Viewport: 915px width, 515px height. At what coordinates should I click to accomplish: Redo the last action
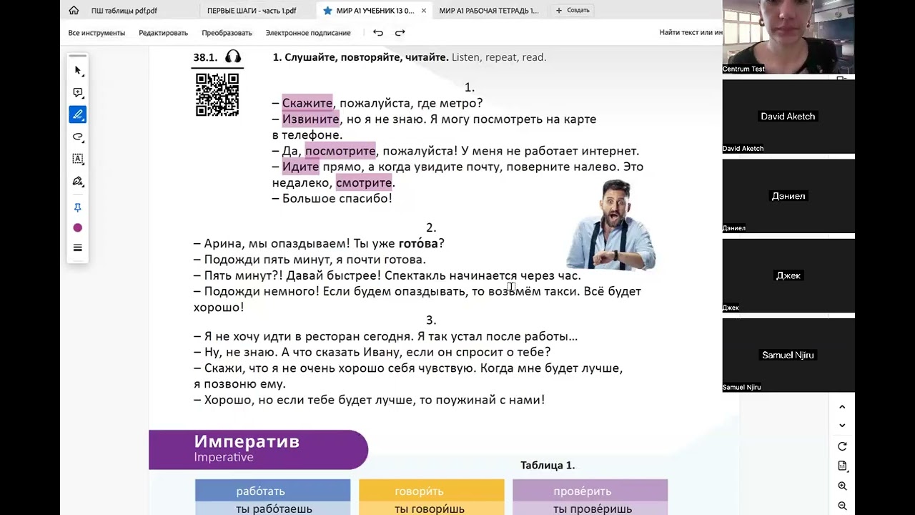click(x=400, y=32)
